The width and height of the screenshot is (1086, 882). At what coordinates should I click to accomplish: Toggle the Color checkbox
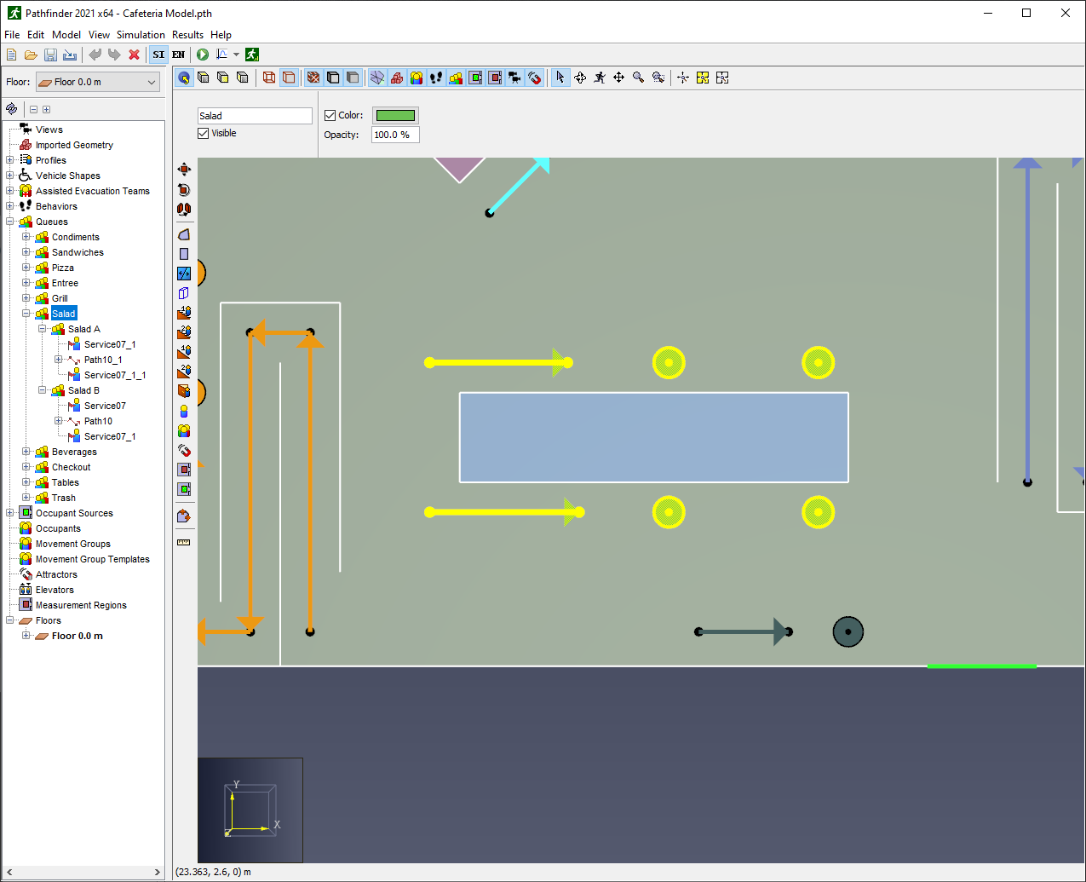(x=330, y=115)
